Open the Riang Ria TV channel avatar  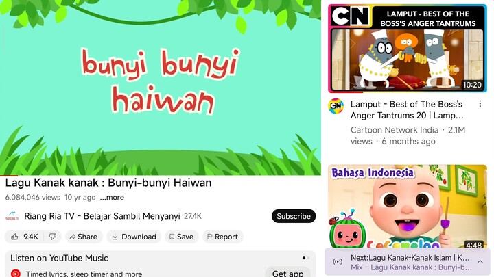pyautogui.click(x=12, y=216)
